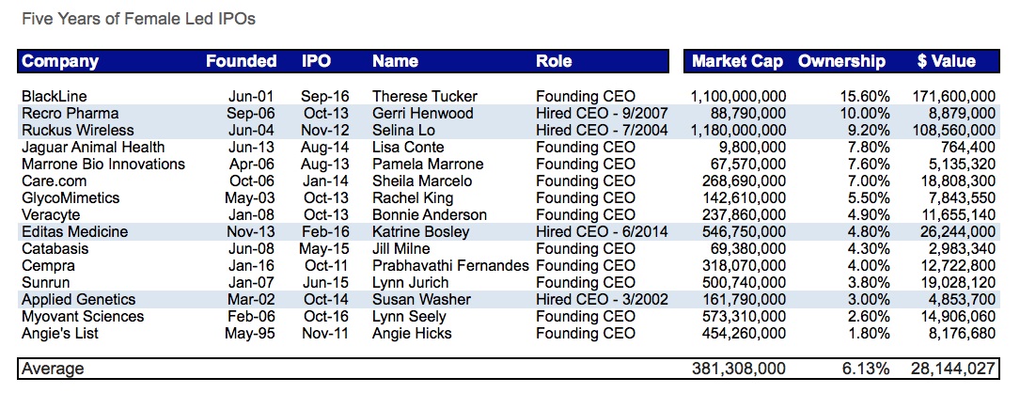Click the Ownership column header
This screenshot has height=409, width=1020.
[841, 62]
